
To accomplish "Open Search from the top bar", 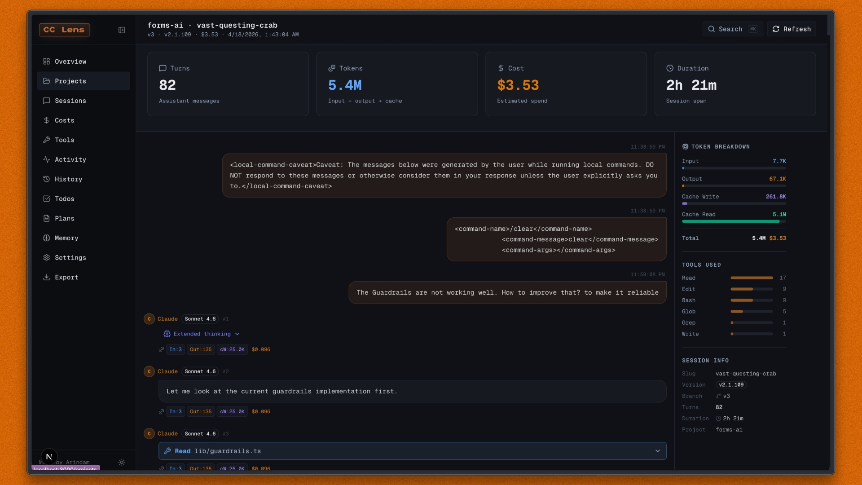I will pos(733,29).
